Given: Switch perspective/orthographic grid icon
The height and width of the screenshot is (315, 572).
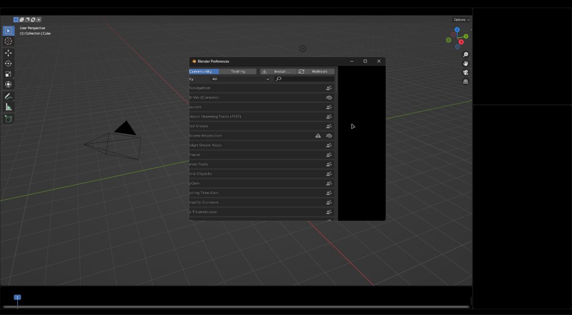Looking at the screenshot, I should [466, 82].
